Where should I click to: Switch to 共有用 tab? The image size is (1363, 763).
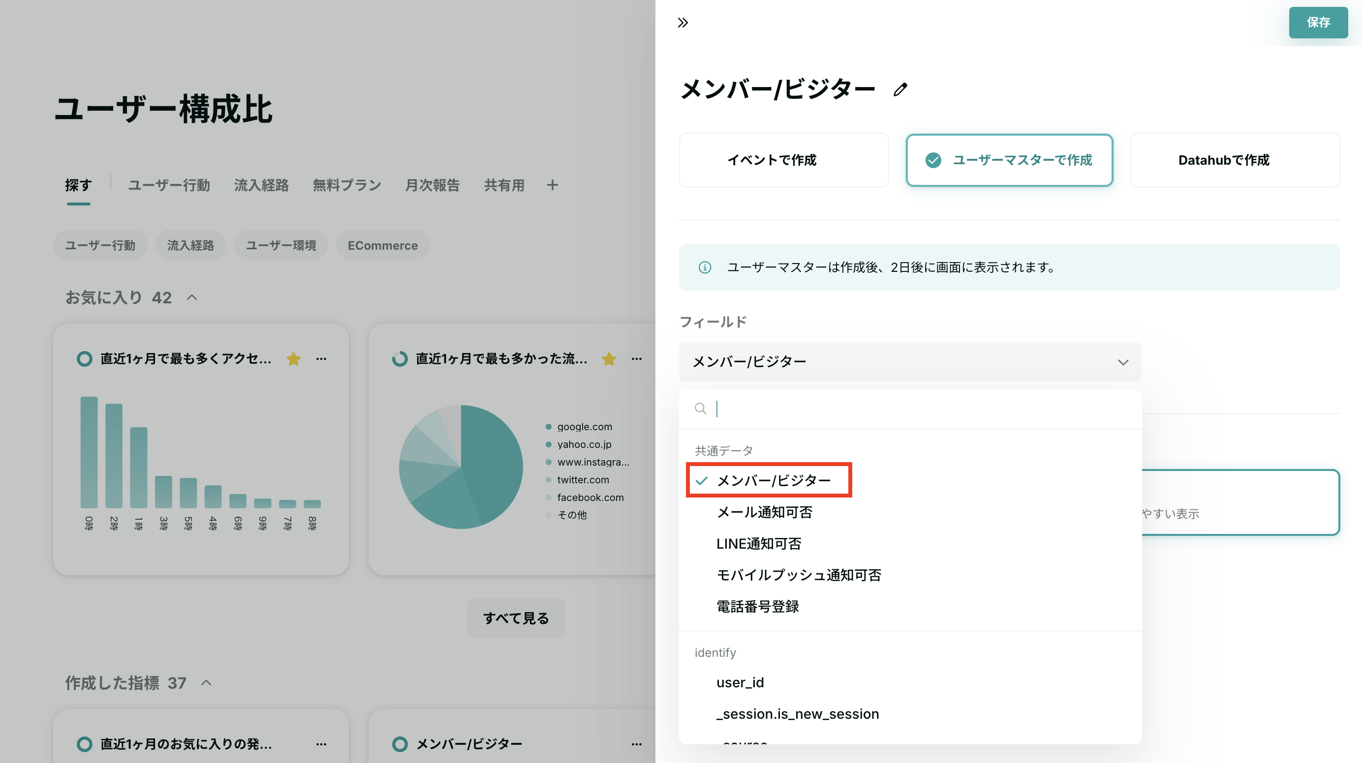pos(504,185)
